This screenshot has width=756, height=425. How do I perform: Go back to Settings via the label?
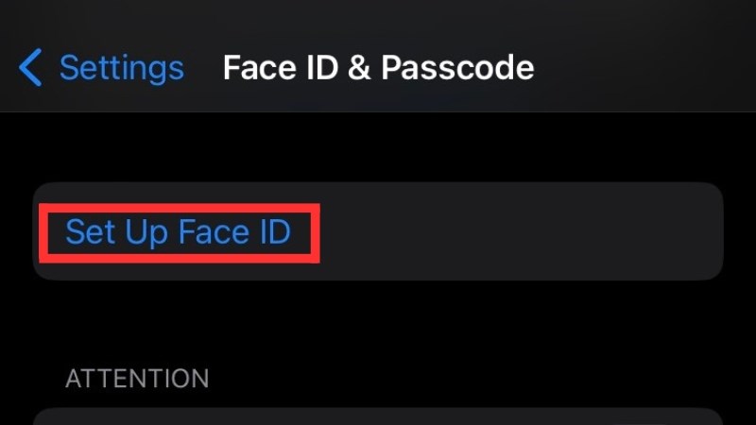coord(121,68)
